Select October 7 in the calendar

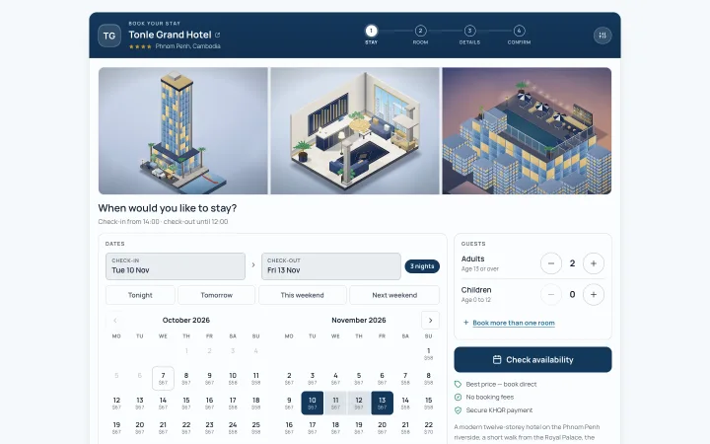coord(163,378)
